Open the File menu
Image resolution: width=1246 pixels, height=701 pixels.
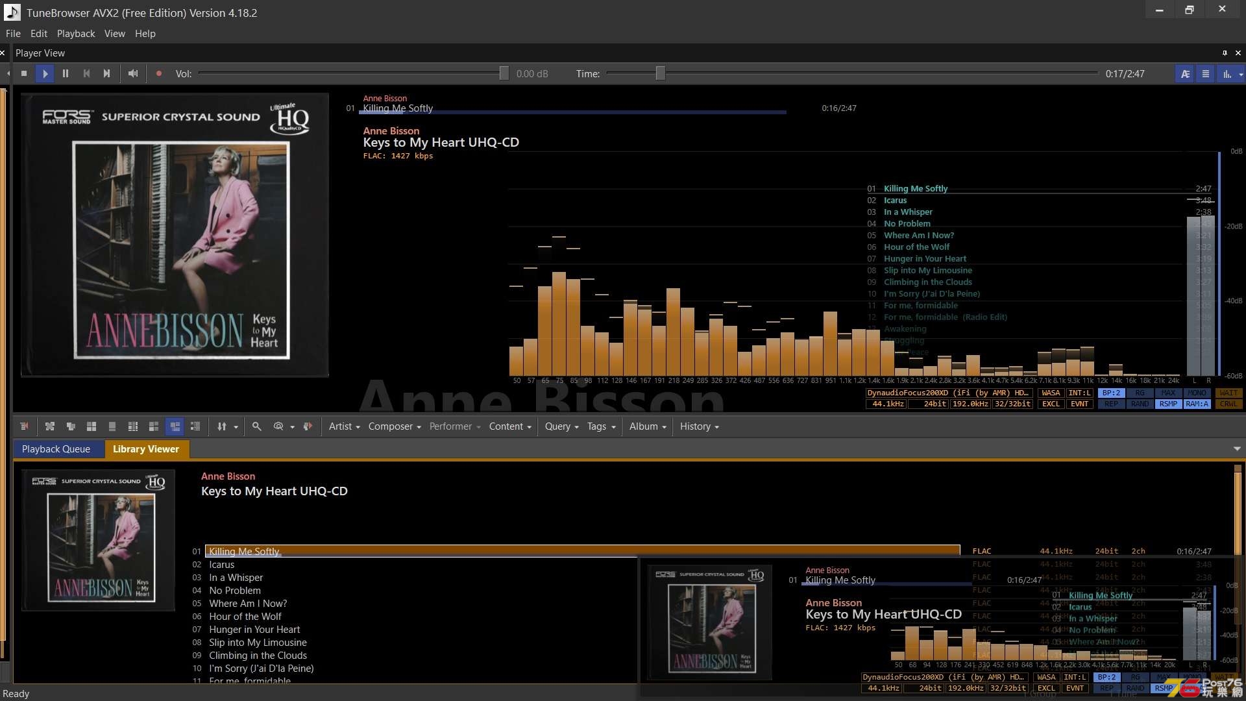[x=13, y=34]
